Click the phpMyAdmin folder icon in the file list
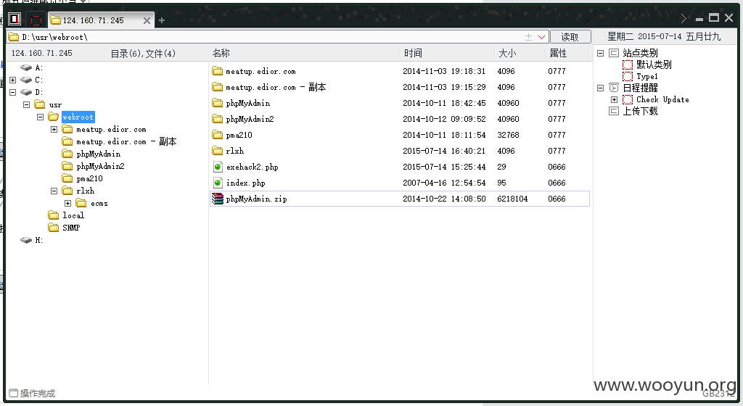The width and height of the screenshot is (743, 406). pyautogui.click(x=218, y=103)
